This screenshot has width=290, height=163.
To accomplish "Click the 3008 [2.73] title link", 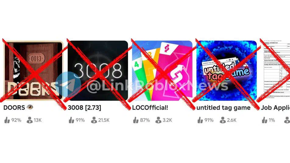I will 84,108.
